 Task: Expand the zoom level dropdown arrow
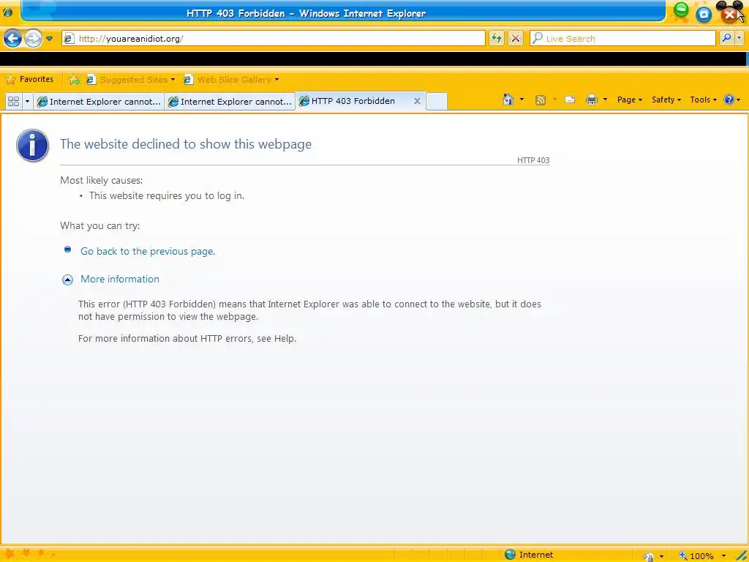click(x=723, y=555)
